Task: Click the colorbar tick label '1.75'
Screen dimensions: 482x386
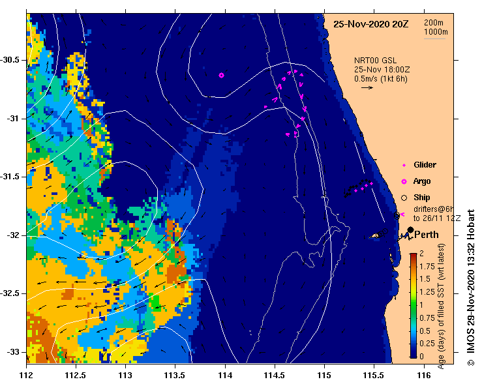Action: point(427,267)
